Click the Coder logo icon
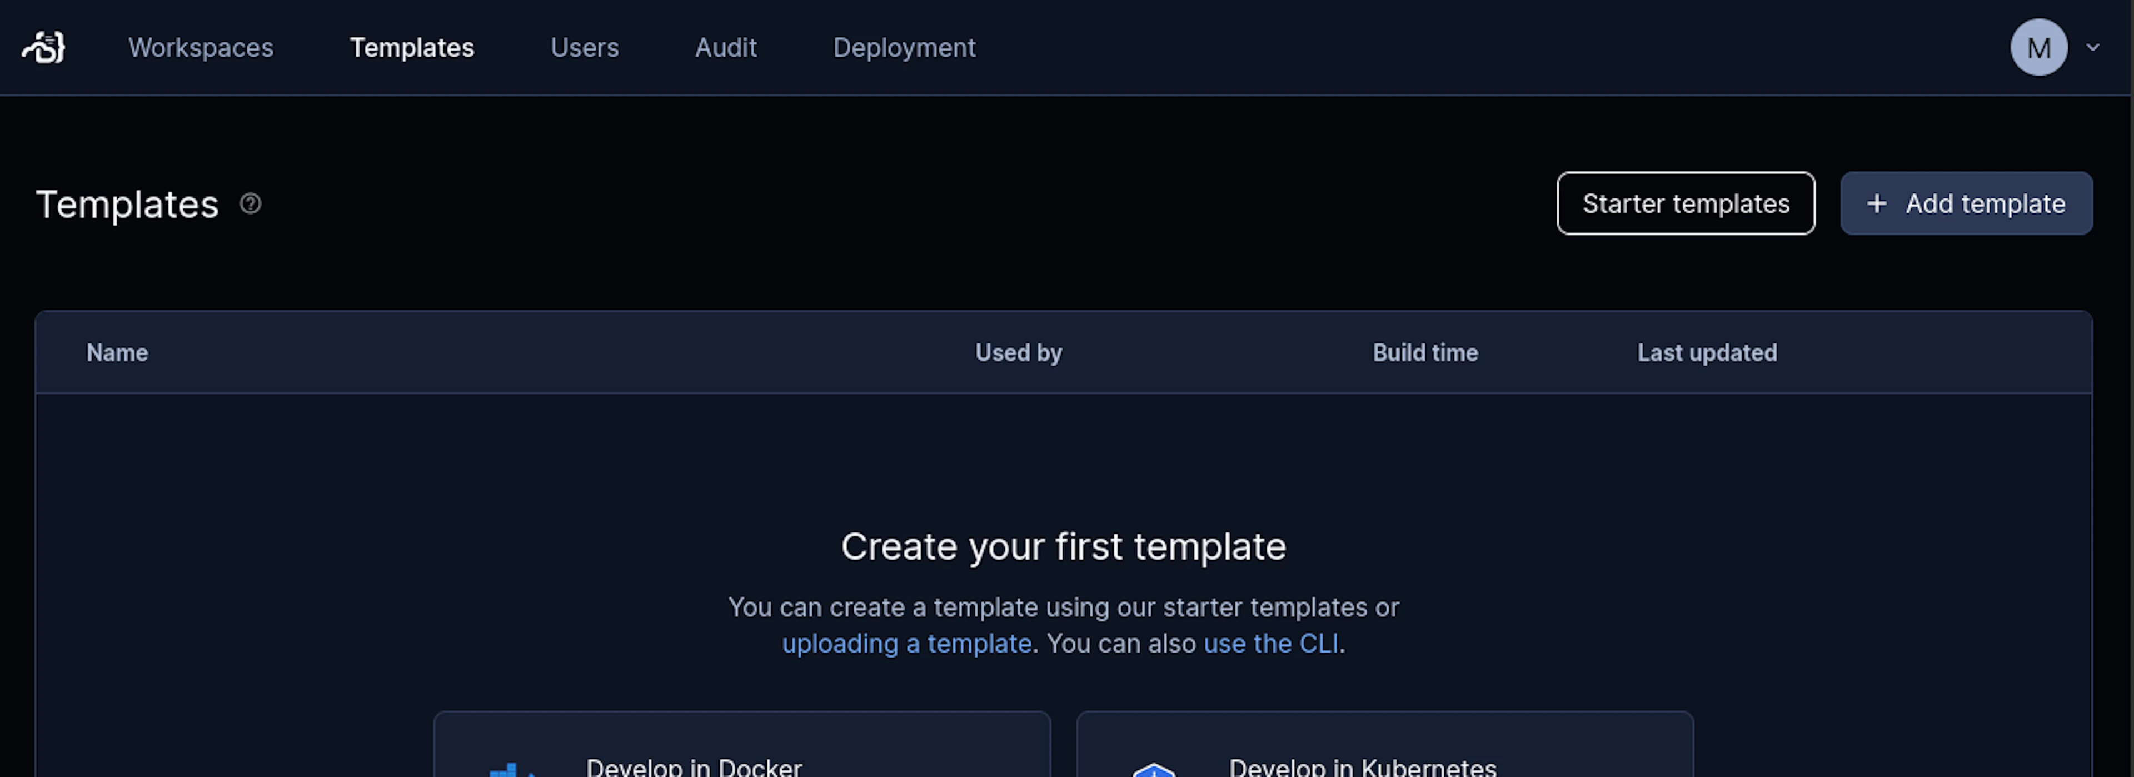Viewport: 2134px width, 777px height. point(43,47)
